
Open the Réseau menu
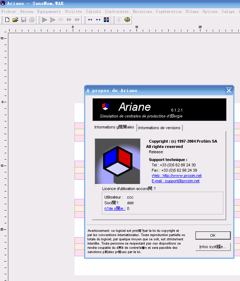(27, 11)
